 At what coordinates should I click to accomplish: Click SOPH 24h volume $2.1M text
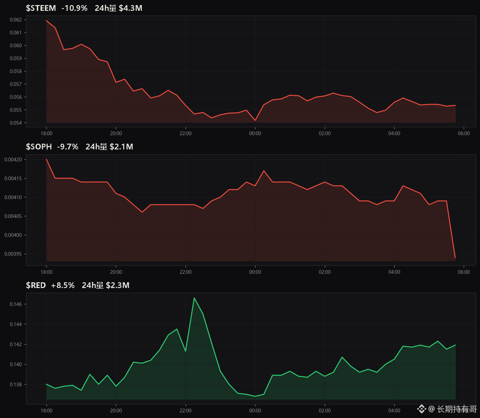click(x=109, y=147)
